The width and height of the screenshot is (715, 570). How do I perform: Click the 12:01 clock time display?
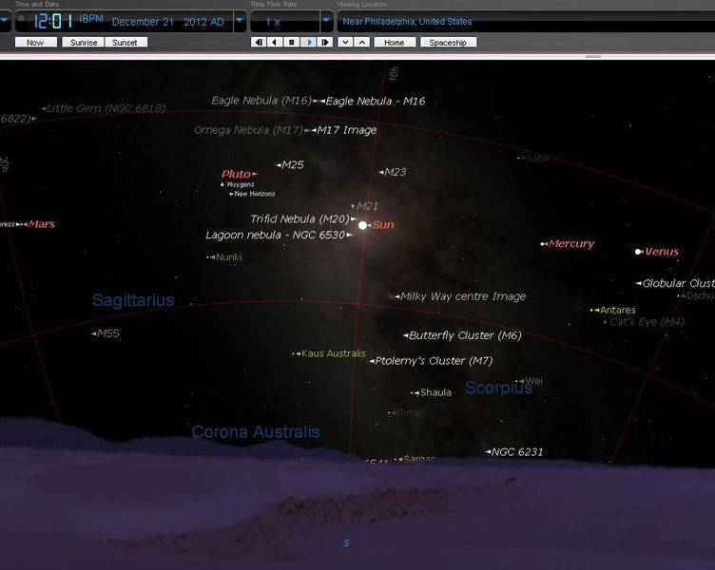55,20
